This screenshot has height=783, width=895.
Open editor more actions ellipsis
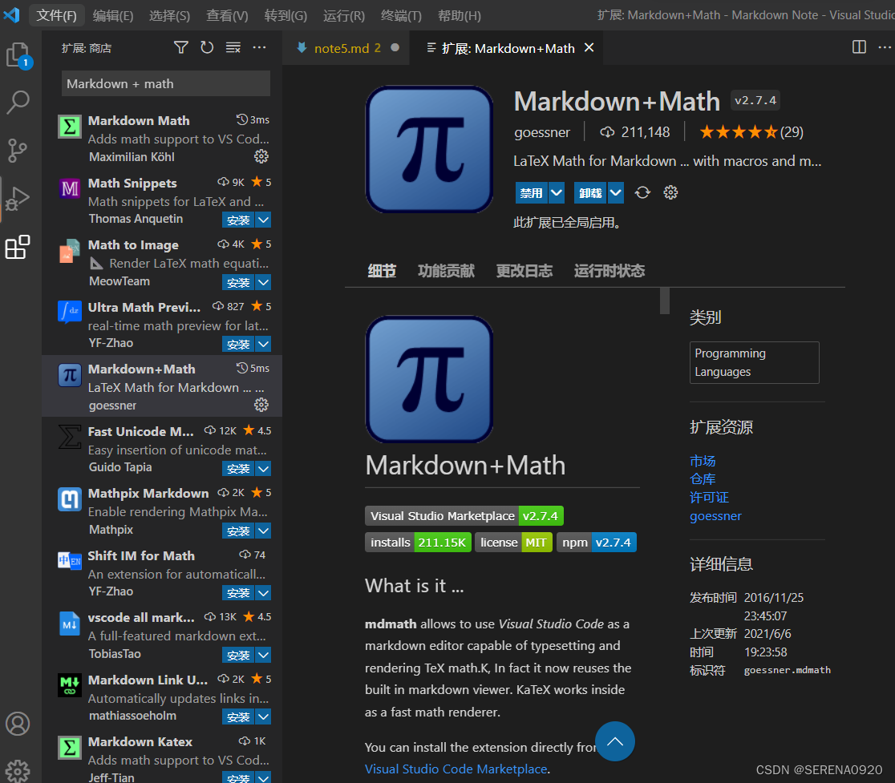885,46
